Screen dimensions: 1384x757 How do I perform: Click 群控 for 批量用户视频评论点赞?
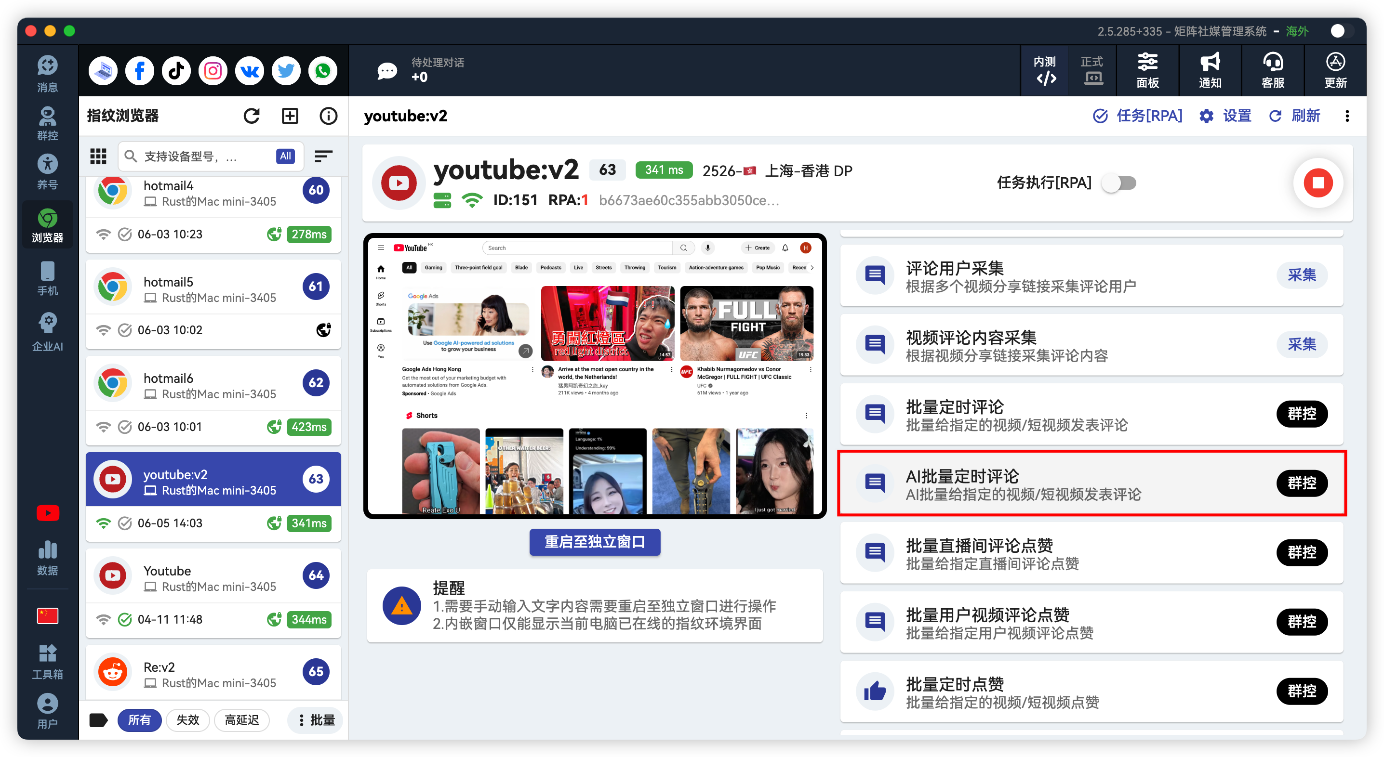pyautogui.click(x=1302, y=622)
